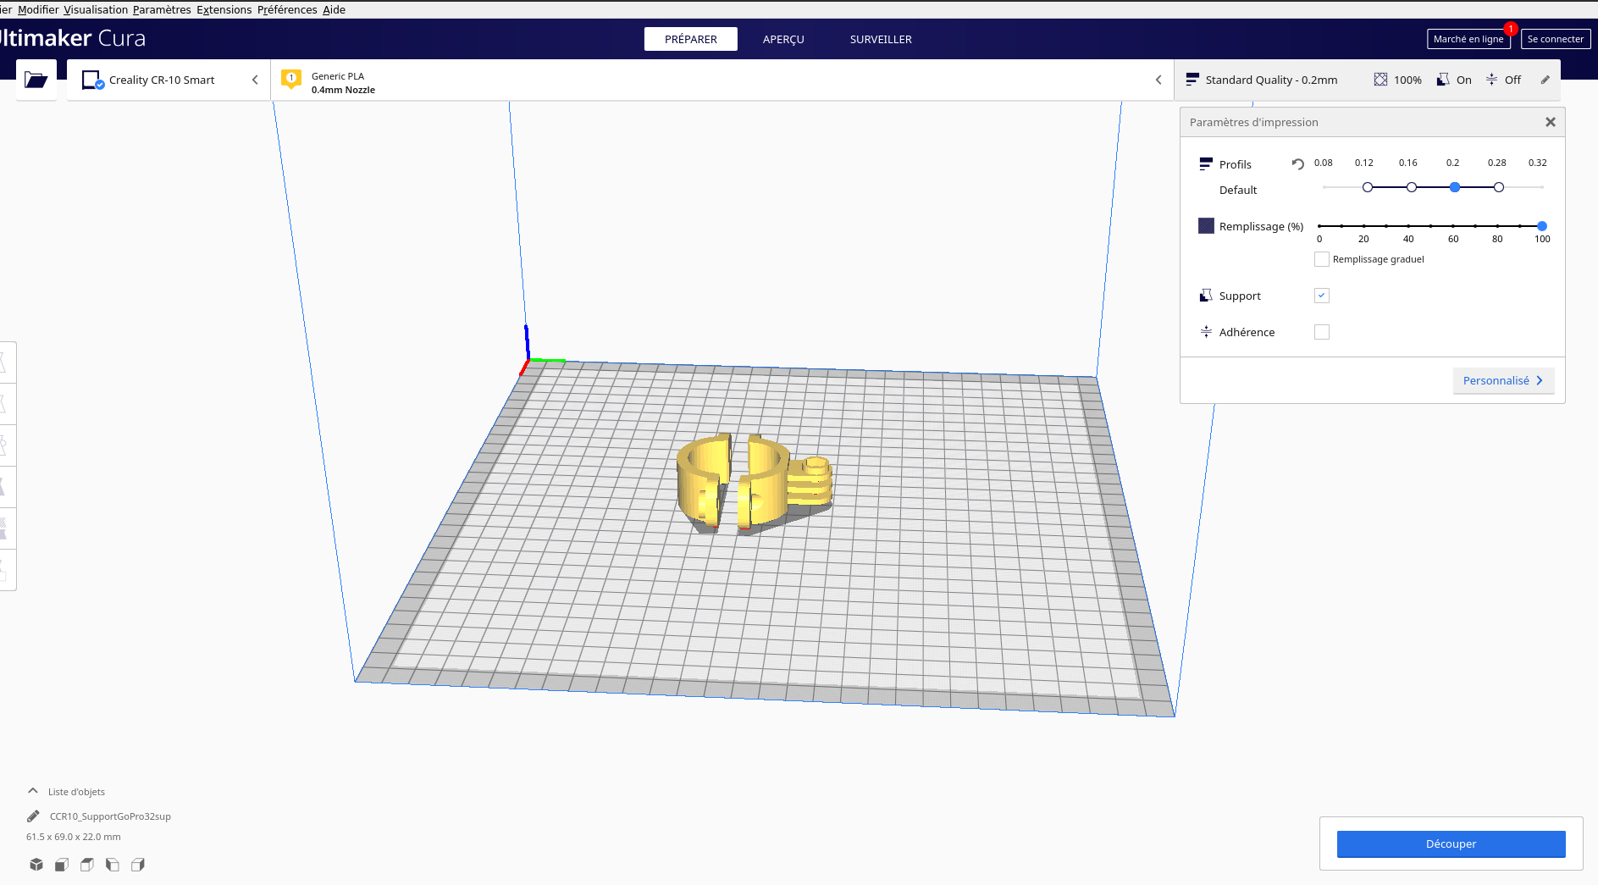Image resolution: width=1598 pixels, height=885 pixels.
Task: Click the Adhérence icon beside its label
Action: click(1206, 332)
